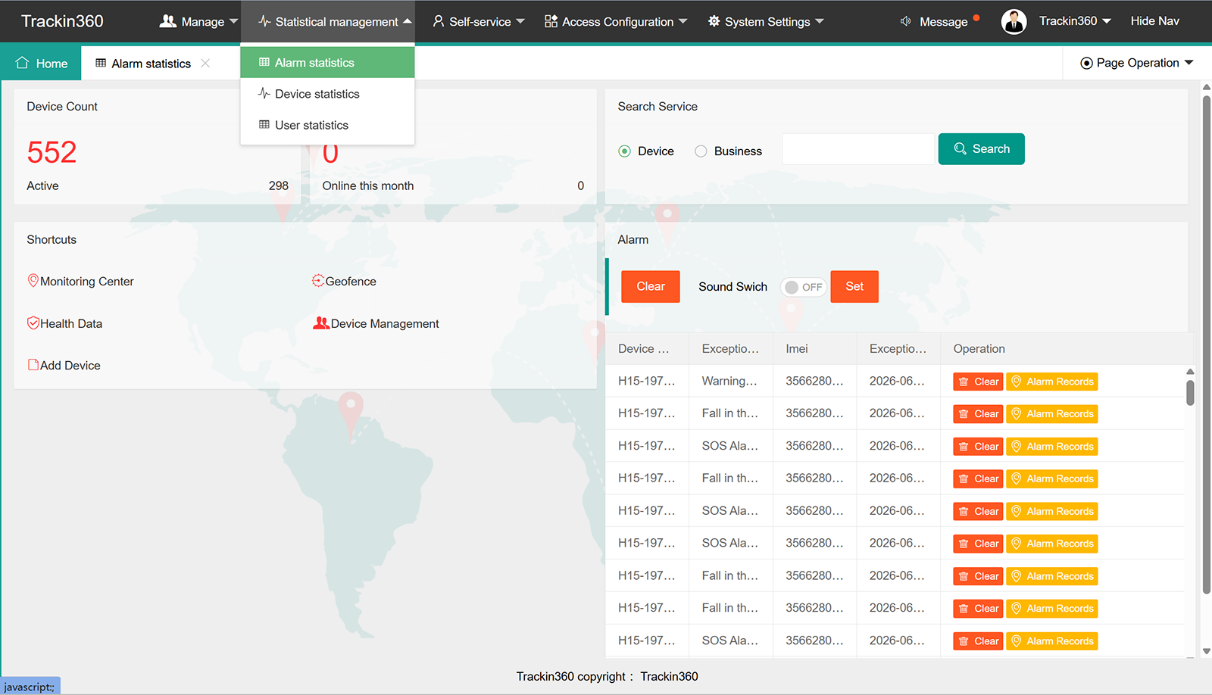Screen dimensions: 1212x695
Task: Click the red message notification dot
Action: click(976, 17)
